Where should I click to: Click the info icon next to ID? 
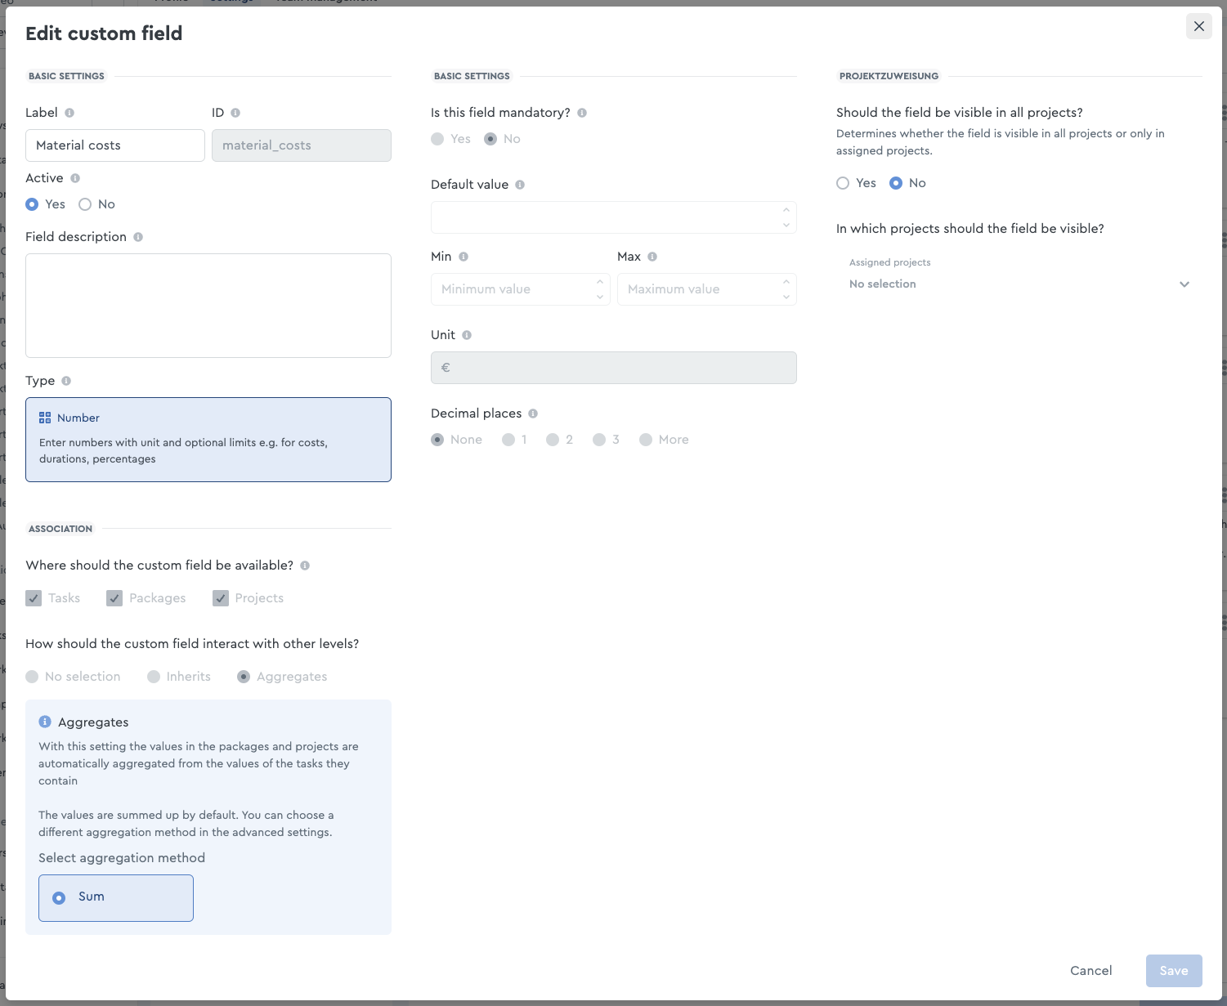(x=235, y=113)
